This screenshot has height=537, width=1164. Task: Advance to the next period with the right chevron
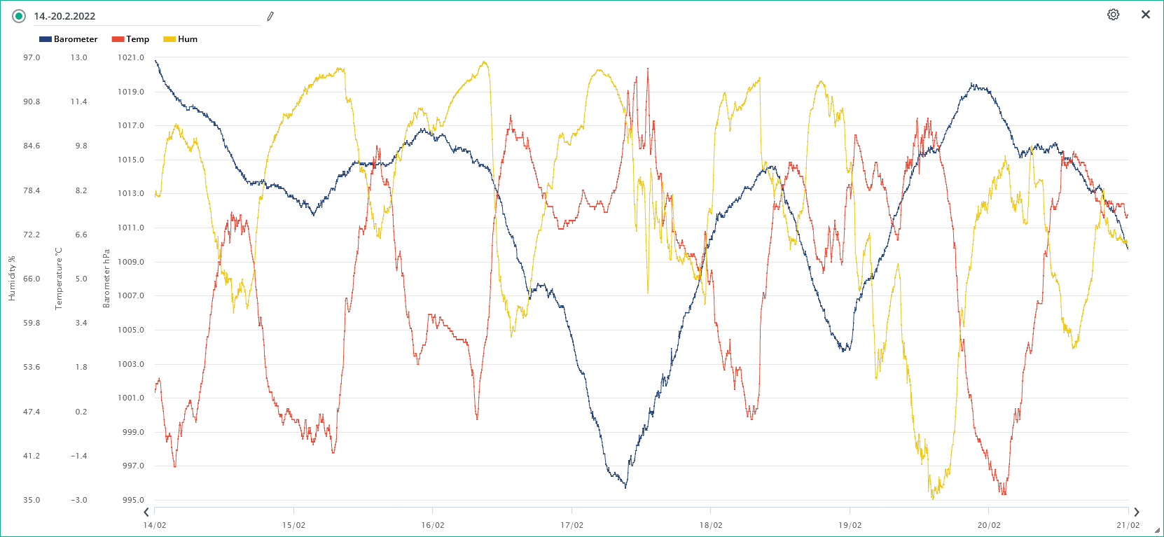1136,512
